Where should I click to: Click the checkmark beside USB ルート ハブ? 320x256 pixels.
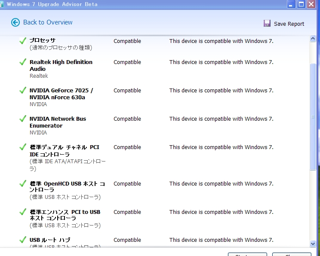[23, 240]
